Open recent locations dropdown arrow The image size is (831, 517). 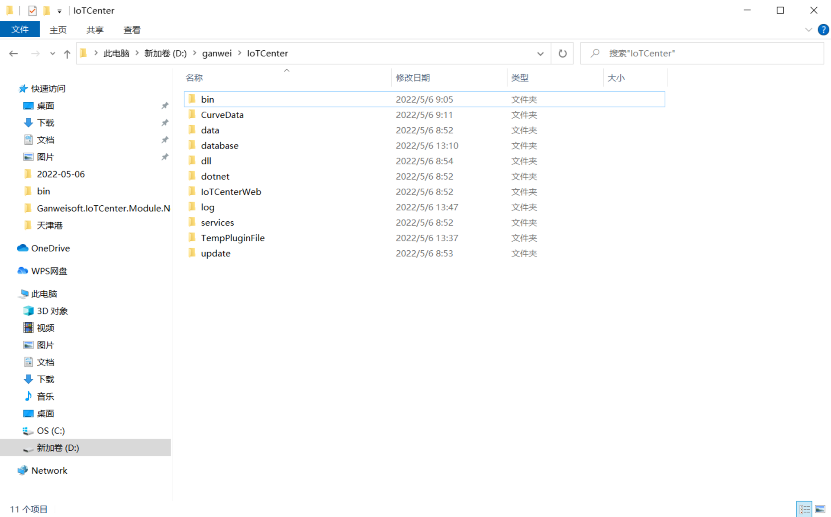52,54
